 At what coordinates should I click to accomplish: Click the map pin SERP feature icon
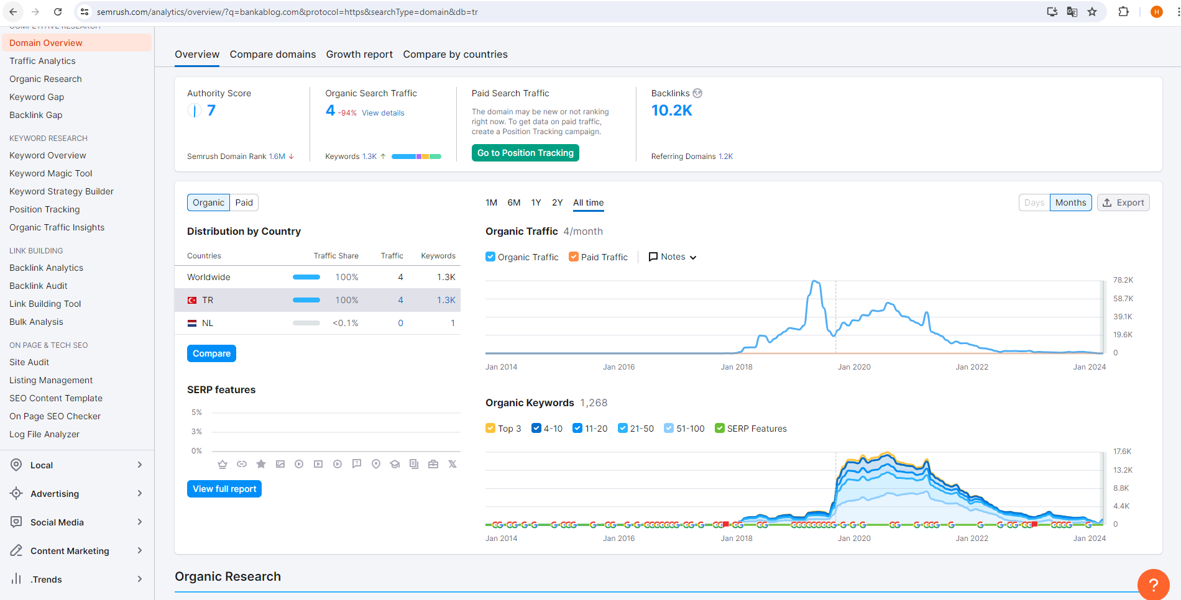[376, 464]
